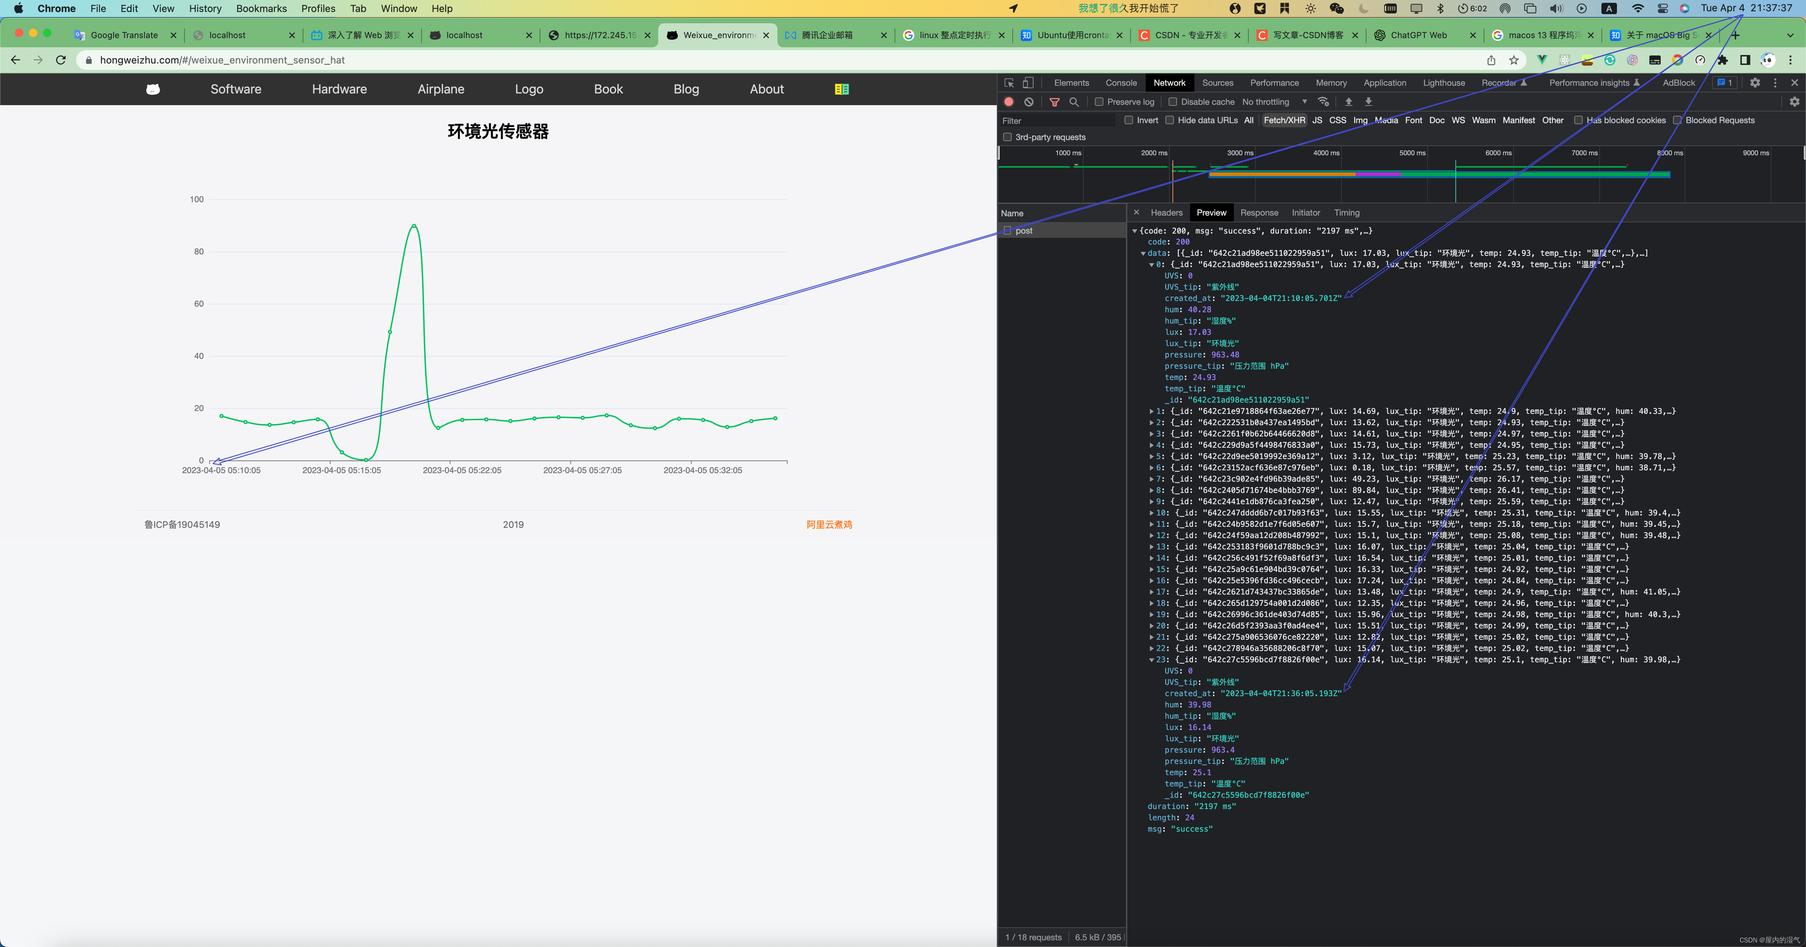Check Hide data URLs checkbox
The image size is (1806, 947).
(1169, 120)
